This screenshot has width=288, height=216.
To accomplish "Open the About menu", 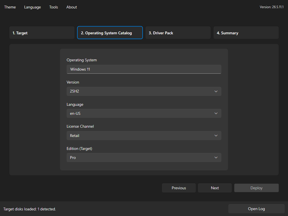I will [x=71, y=7].
